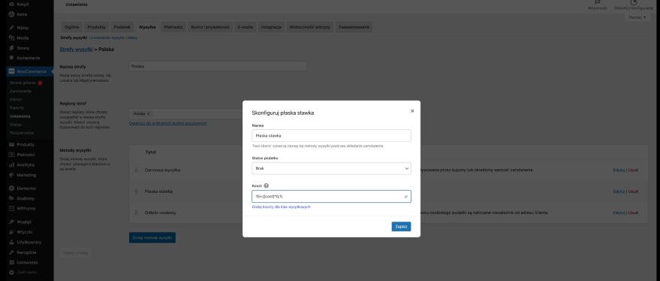
Task: Close the Skonfiguruj płaska stawka dialog
Action: tap(412, 110)
